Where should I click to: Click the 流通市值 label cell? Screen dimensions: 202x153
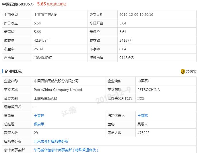(x=102, y=58)
